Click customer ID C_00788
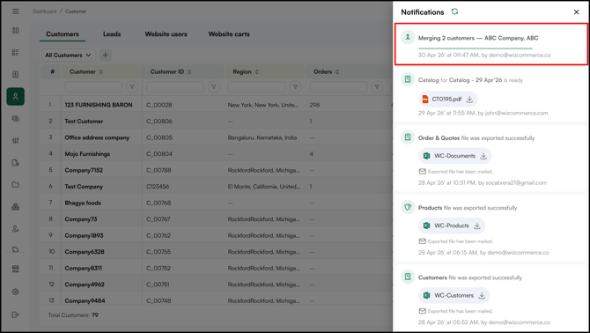The image size is (590, 333). click(159, 170)
